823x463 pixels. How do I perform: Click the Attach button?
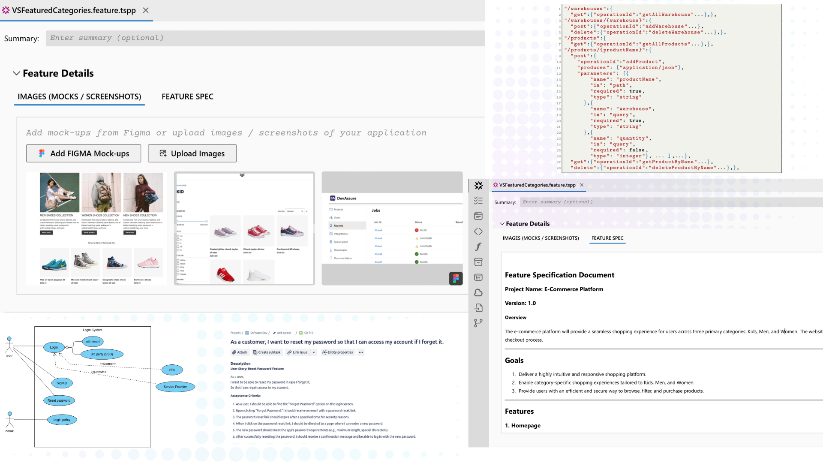click(240, 352)
